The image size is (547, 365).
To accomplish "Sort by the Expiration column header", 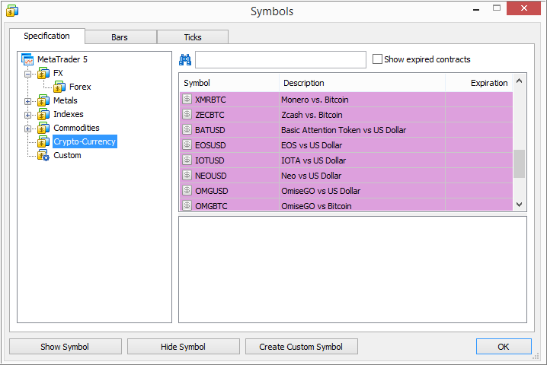I will (x=479, y=83).
